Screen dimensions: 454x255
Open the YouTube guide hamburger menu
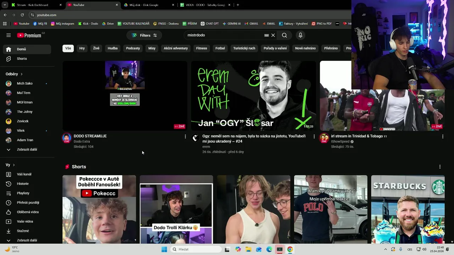pos(9,35)
